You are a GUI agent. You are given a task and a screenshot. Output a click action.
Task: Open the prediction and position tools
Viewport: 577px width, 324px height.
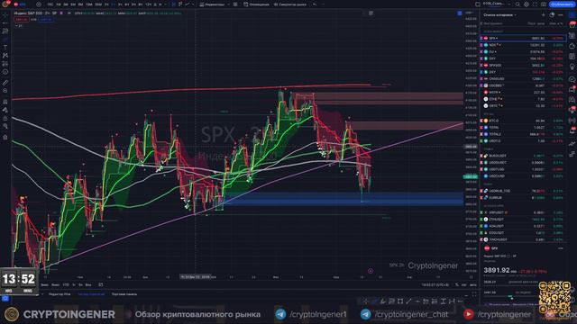coord(5,64)
